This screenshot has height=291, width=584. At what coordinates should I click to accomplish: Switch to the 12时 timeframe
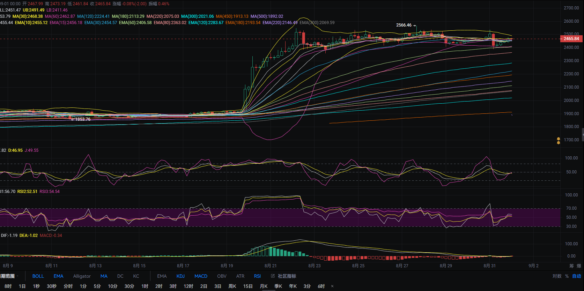click(x=188, y=286)
